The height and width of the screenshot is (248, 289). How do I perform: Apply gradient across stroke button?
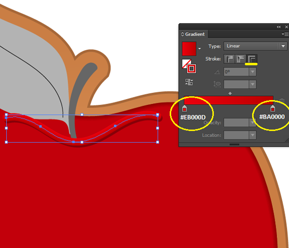point(252,59)
